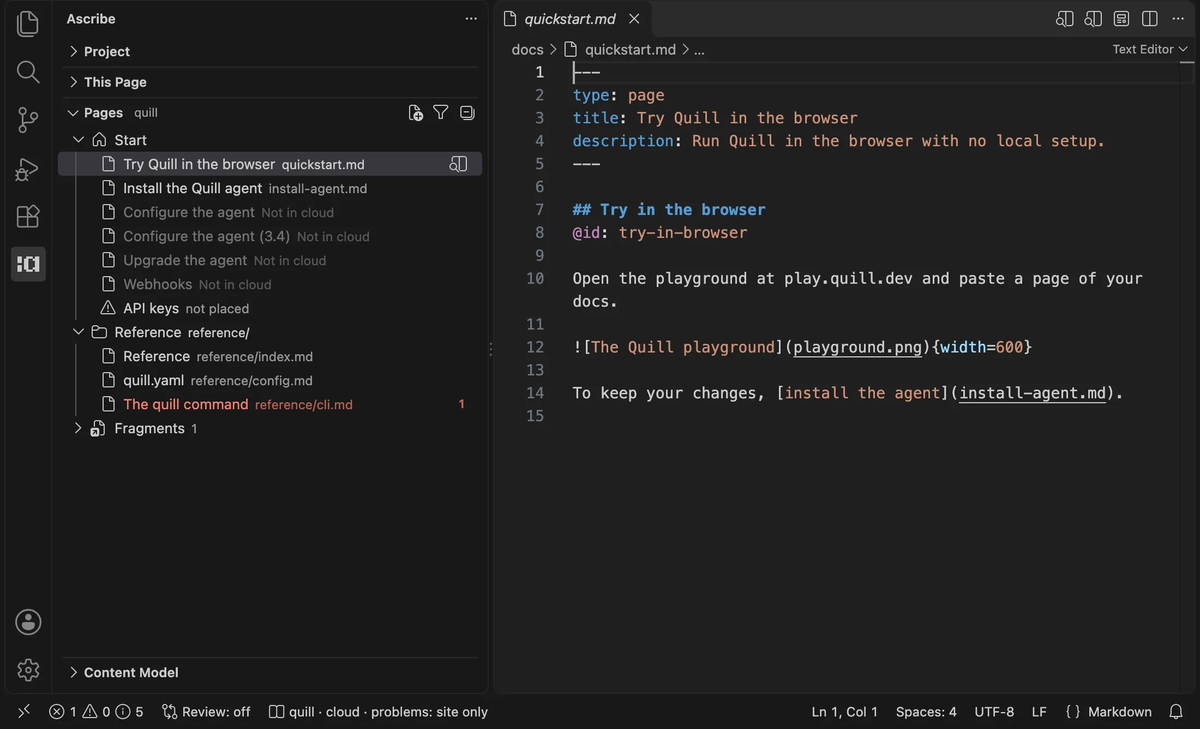Open the Run and Debug view
Screen dimensions: 1200x729
coord(28,169)
